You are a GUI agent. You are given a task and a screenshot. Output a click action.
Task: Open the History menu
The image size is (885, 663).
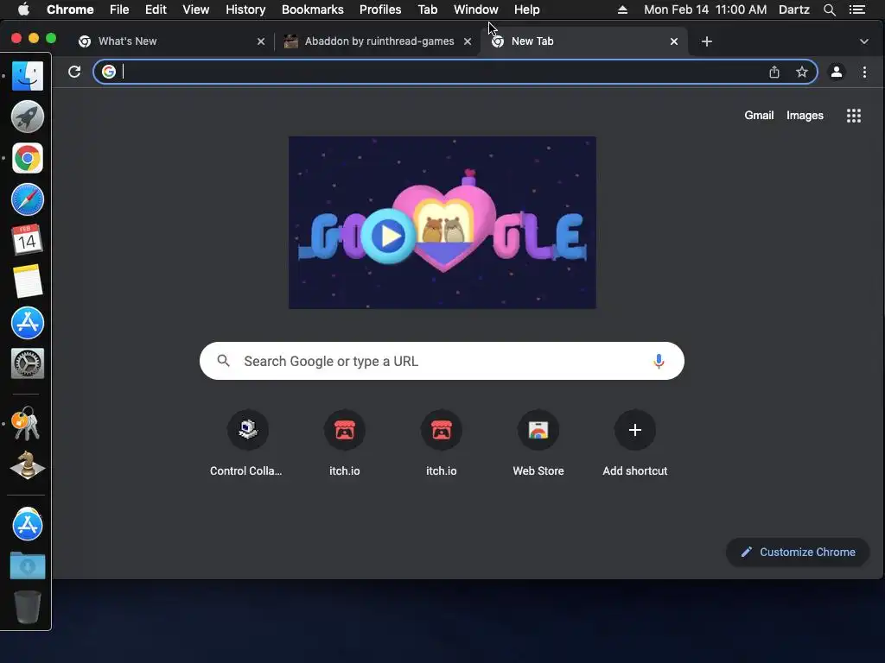pyautogui.click(x=245, y=9)
